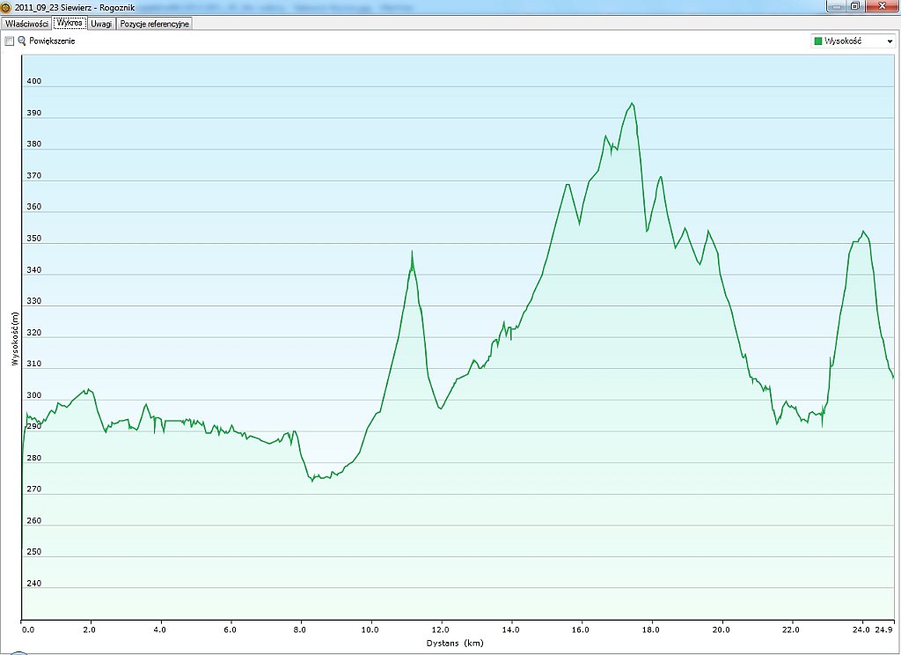
Task: Go to the Pozycje referencyjne tab
Action: (x=154, y=24)
